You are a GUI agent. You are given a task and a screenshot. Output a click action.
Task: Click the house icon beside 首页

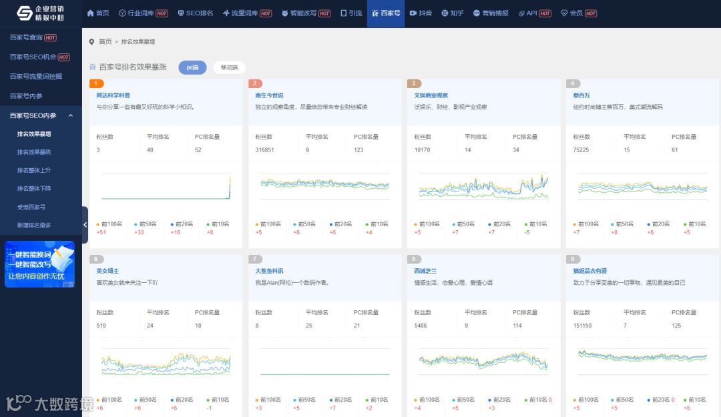pyautogui.click(x=90, y=13)
